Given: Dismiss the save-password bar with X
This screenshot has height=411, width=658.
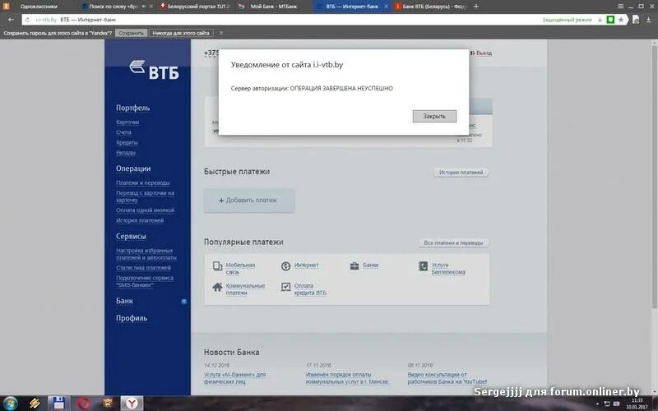Looking at the screenshot, I should (221, 33).
